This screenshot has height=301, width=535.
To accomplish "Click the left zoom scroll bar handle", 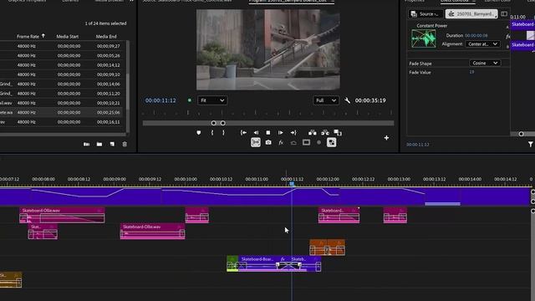I will click(x=214, y=123).
